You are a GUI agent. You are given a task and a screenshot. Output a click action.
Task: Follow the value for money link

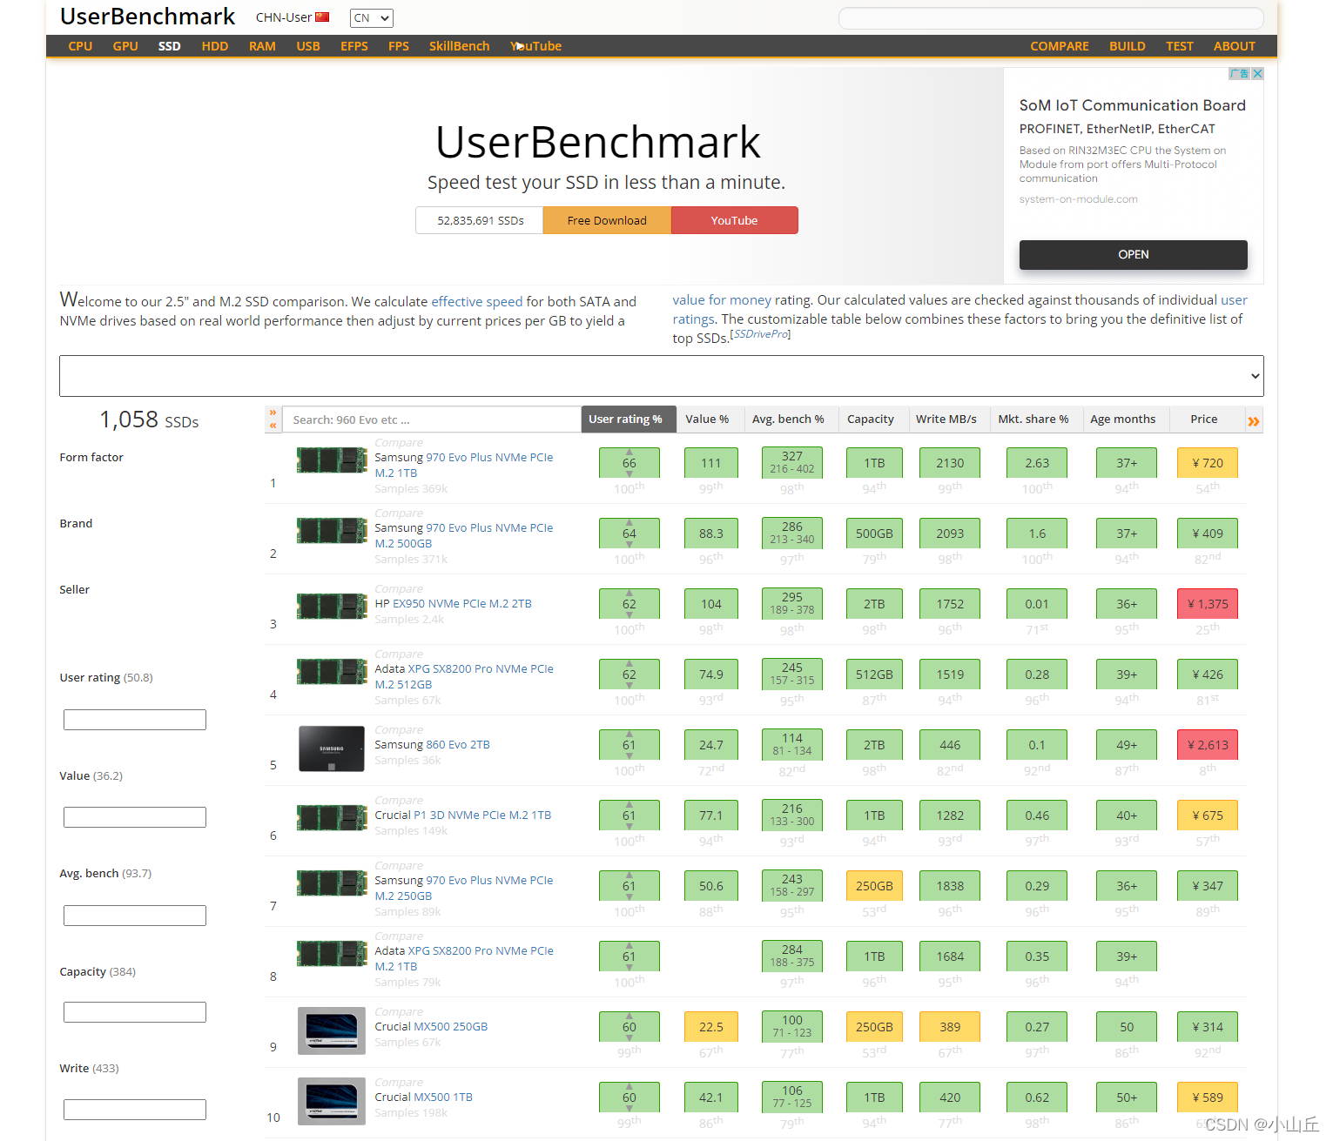722,300
